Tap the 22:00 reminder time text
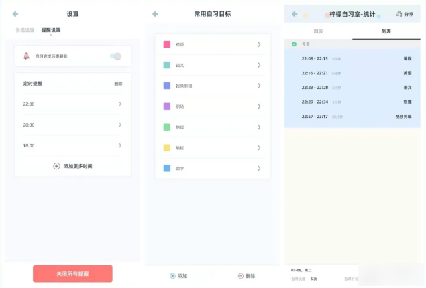426x288 pixels. (x=29, y=104)
